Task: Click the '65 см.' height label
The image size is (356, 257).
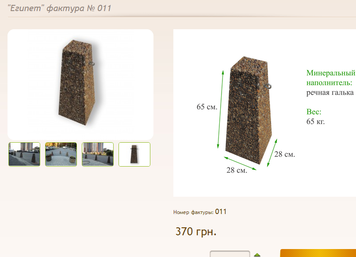Action: point(207,107)
